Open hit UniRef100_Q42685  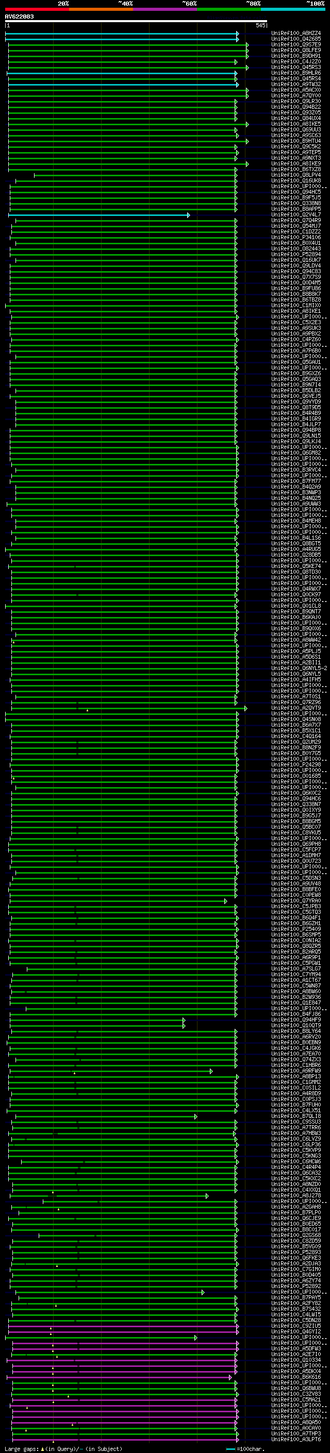(x=296, y=39)
